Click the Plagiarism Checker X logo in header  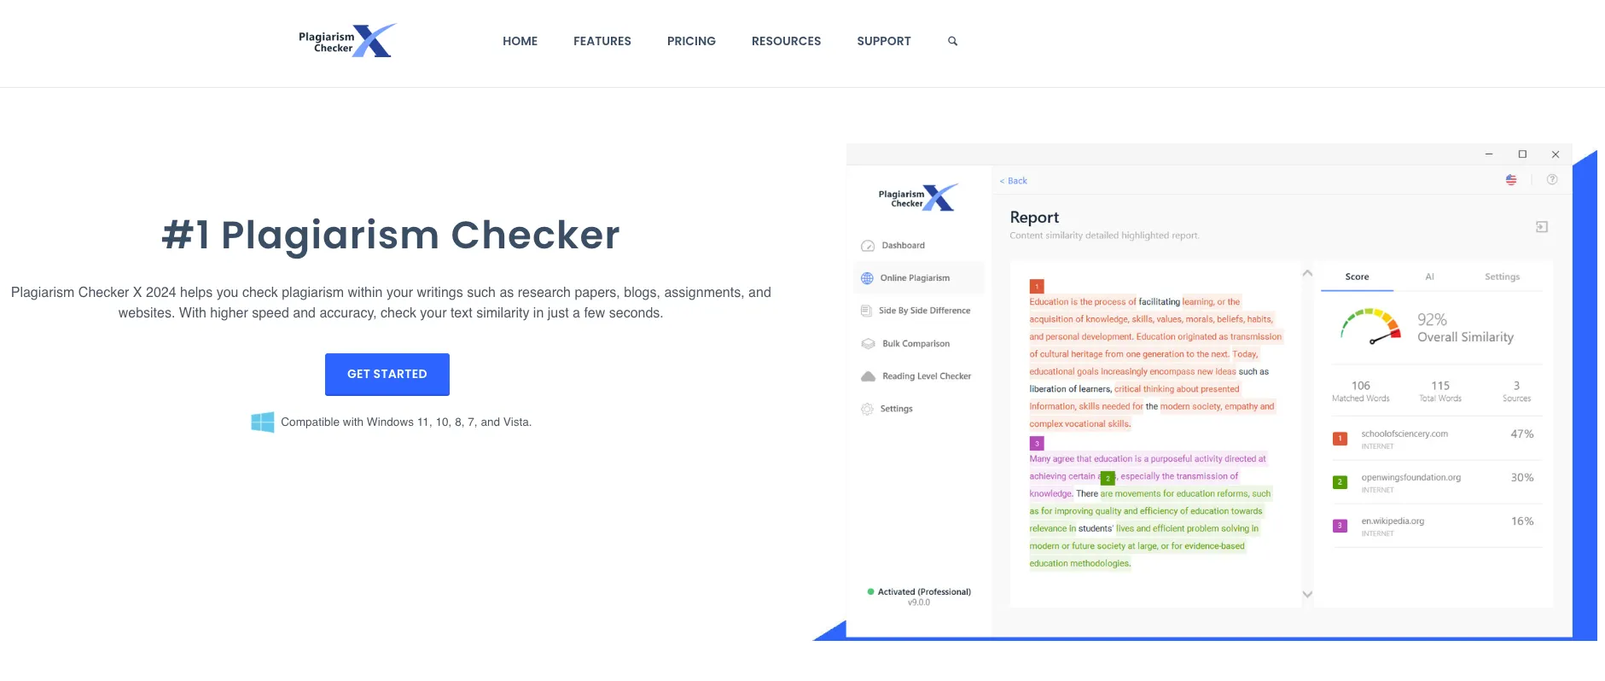[x=347, y=40]
